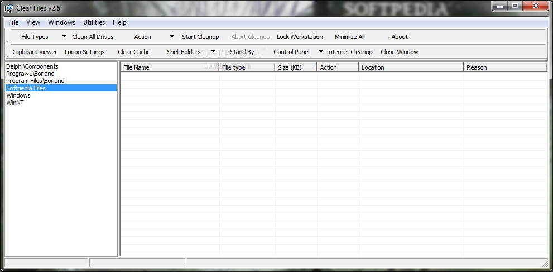Open the Help menu

pyautogui.click(x=119, y=22)
